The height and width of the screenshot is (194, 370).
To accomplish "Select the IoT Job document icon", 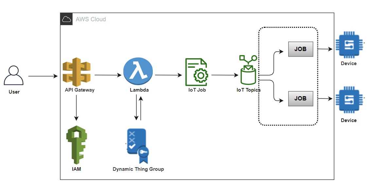I will click(x=196, y=71).
